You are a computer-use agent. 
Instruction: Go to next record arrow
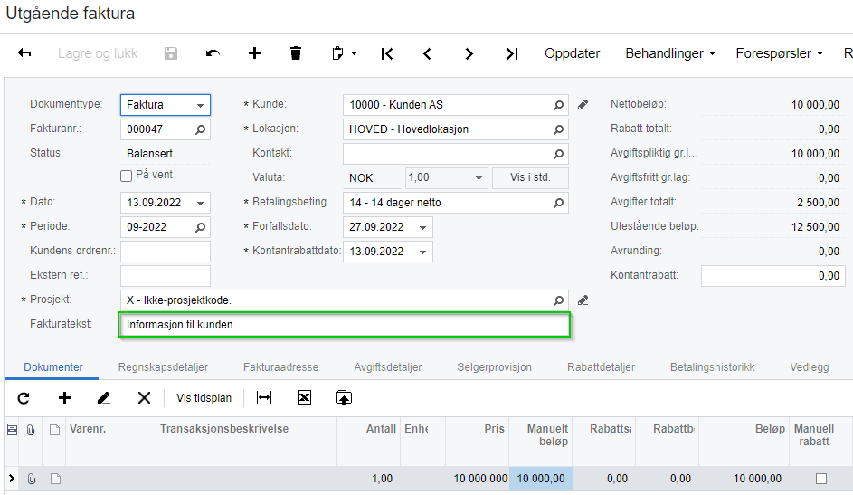(469, 53)
